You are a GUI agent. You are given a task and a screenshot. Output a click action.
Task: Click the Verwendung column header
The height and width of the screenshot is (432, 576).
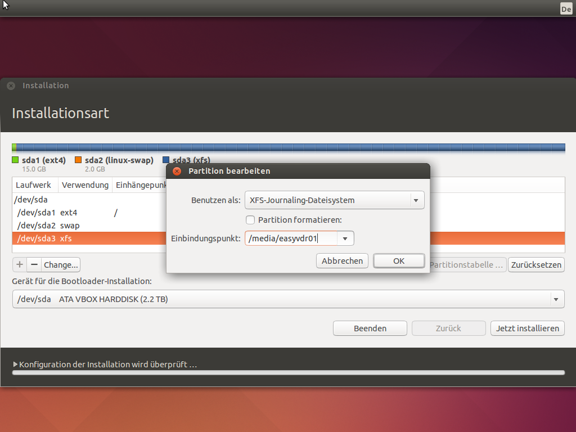coord(85,185)
